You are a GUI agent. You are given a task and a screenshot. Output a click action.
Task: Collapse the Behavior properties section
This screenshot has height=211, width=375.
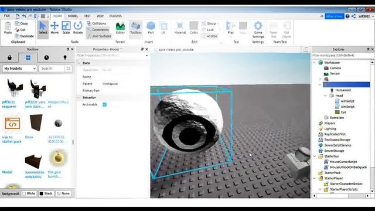[x=79, y=97]
